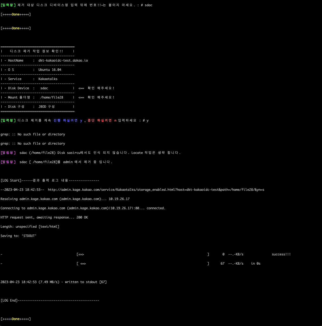Click the '(7.49 MB/s)' transfer speed
Viewport: 322px width, 326px height.
[49, 282]
